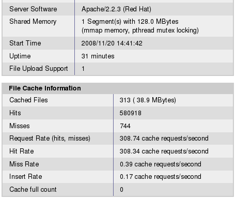
Task: Click the Start Time label
Action: click(x=25, y=43)
